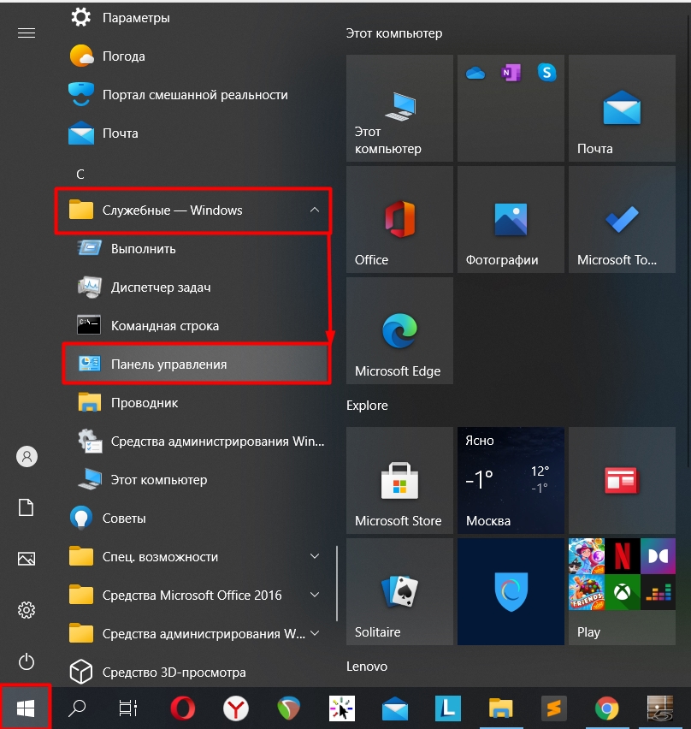Open Портал смешанной реальности
This screenshot has width=691, height=729.
[x=193, y=95]
